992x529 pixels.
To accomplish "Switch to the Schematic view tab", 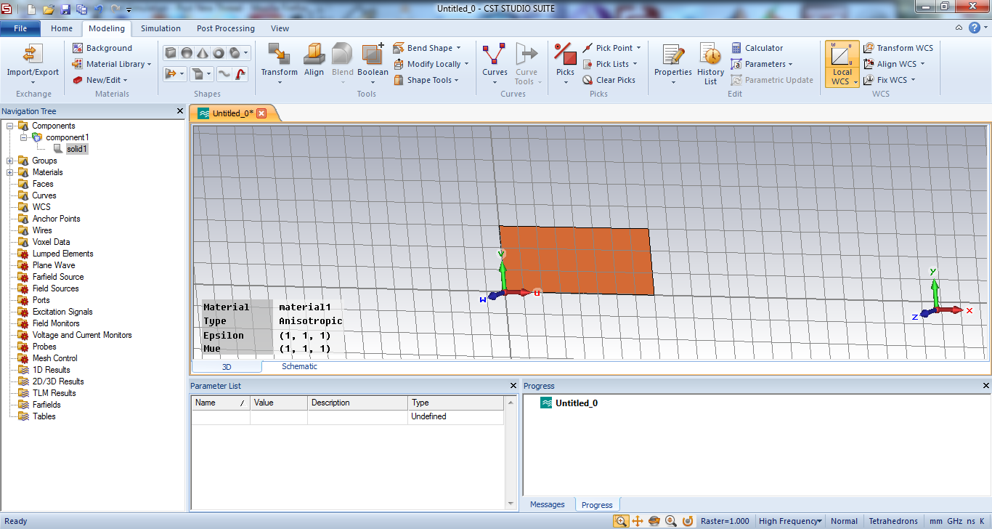I will coord(298,366).
